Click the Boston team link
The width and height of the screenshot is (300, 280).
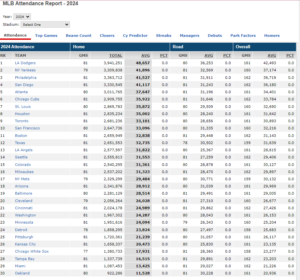[x=21, y=136]
